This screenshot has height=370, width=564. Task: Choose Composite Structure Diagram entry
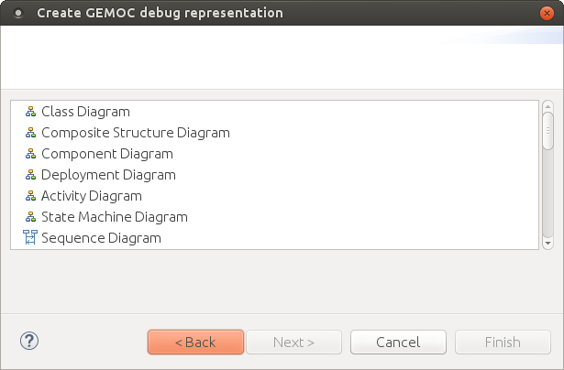135,133
